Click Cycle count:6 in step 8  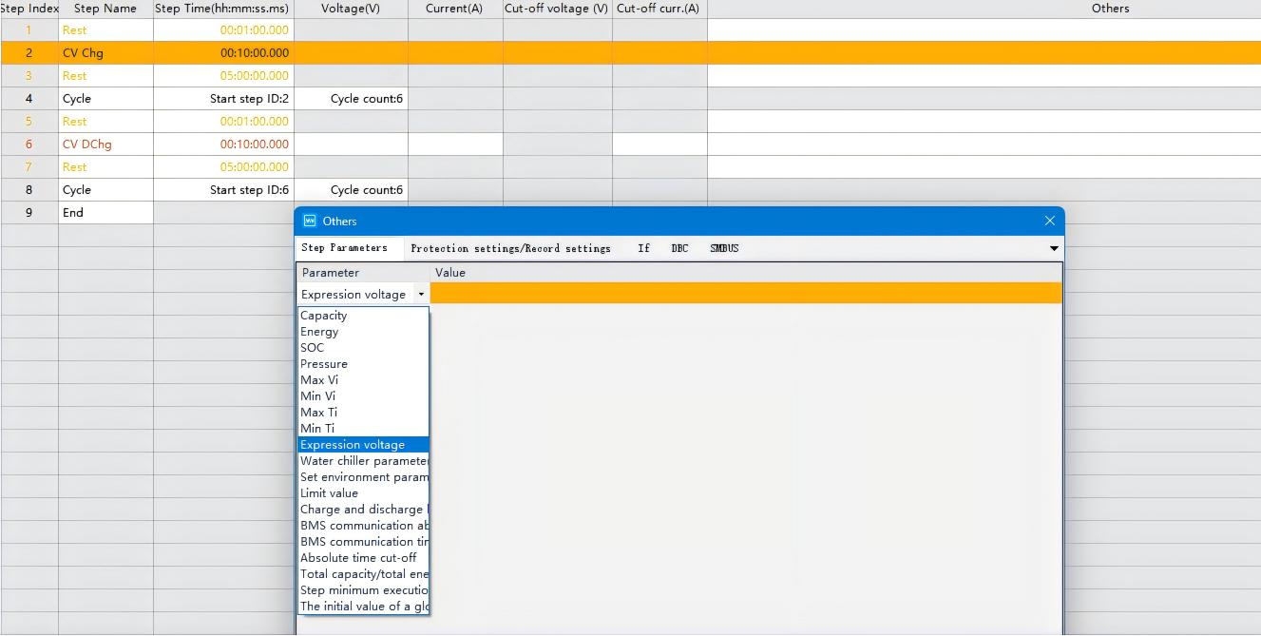tap(351, 190)
